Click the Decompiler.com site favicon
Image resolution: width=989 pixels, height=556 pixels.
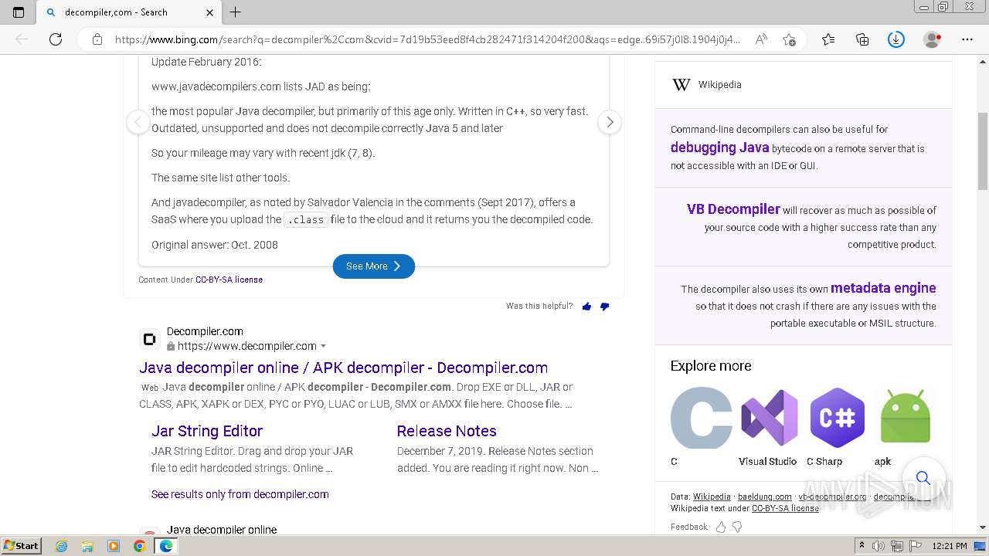click(x=150, y=339)
